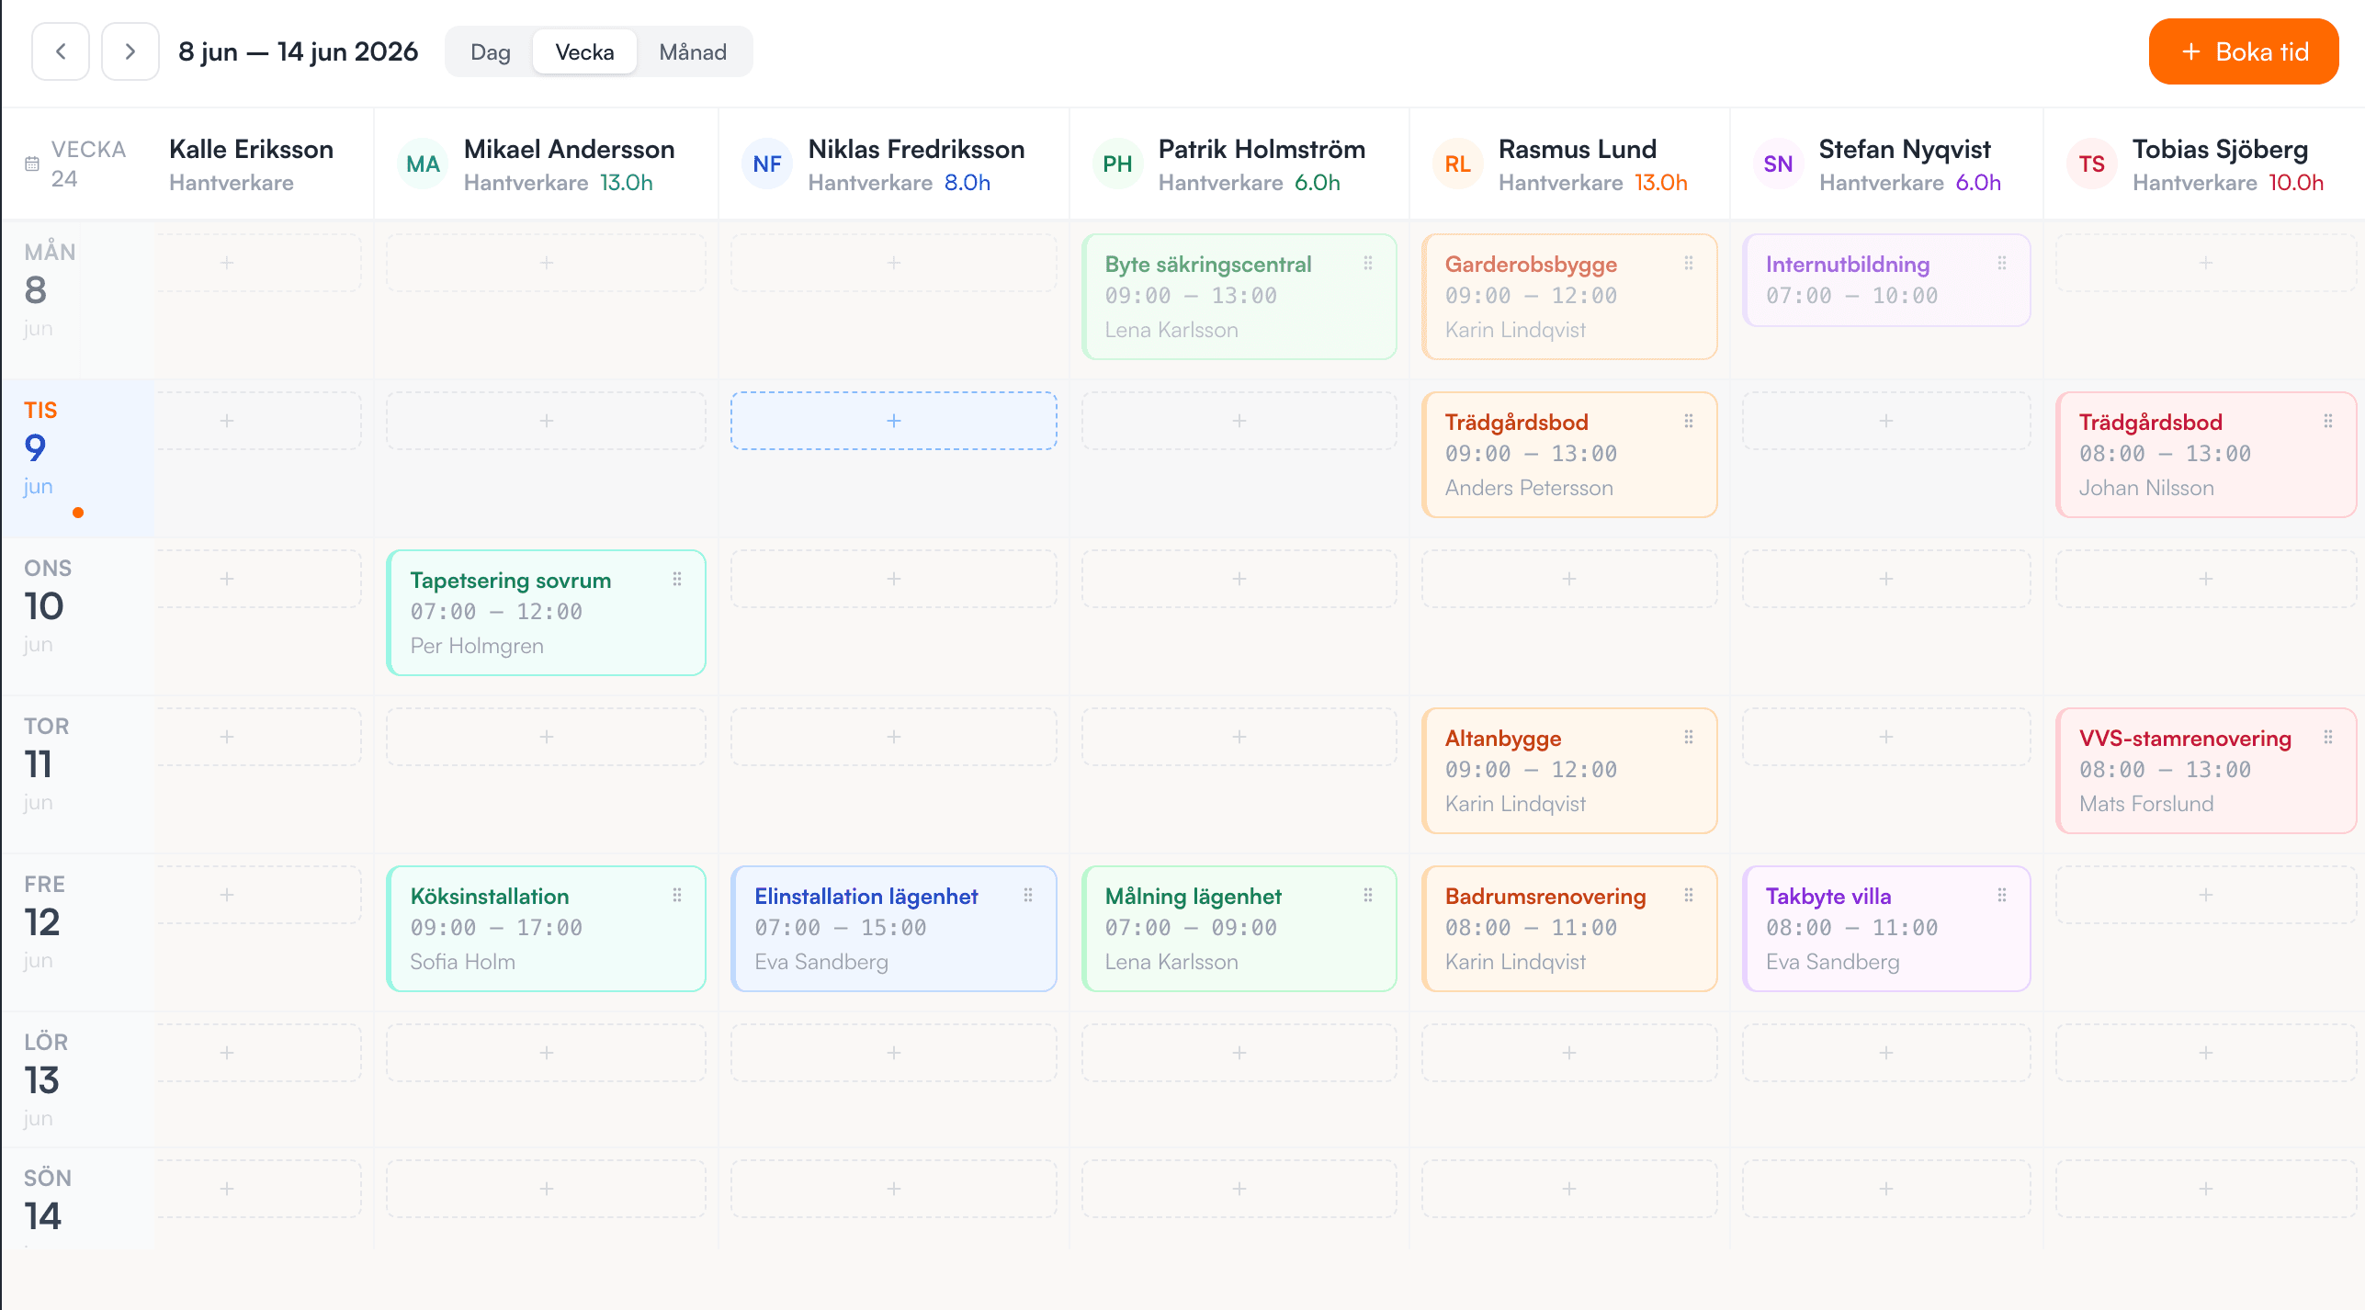Image resolution: width=2365 pixels, height=1310 pixels.
Task: Click drag handle on Tapetsering sovrum card
Action: point(677,579)
